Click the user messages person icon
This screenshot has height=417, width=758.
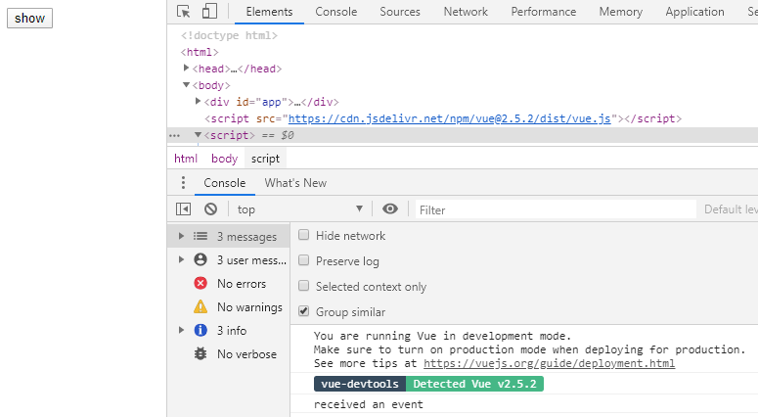tap(201, 259)
